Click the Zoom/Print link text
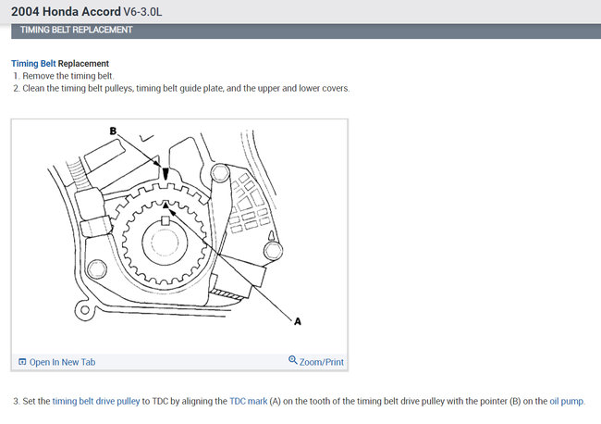The width and height of the screenshot is (601, 424). [x=321, y=362]
